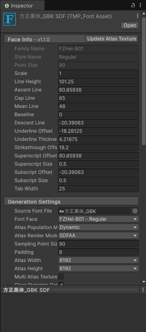Toggle Clear Dynamic Data checkbox
This screenshot has height=332, width=146.
pyautogui.click(x=61, y=284)
